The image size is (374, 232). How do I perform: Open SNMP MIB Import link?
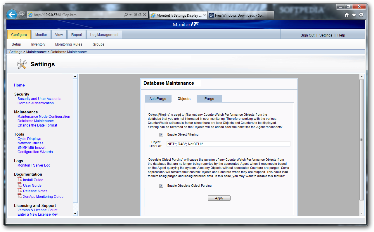coord(32,148)
